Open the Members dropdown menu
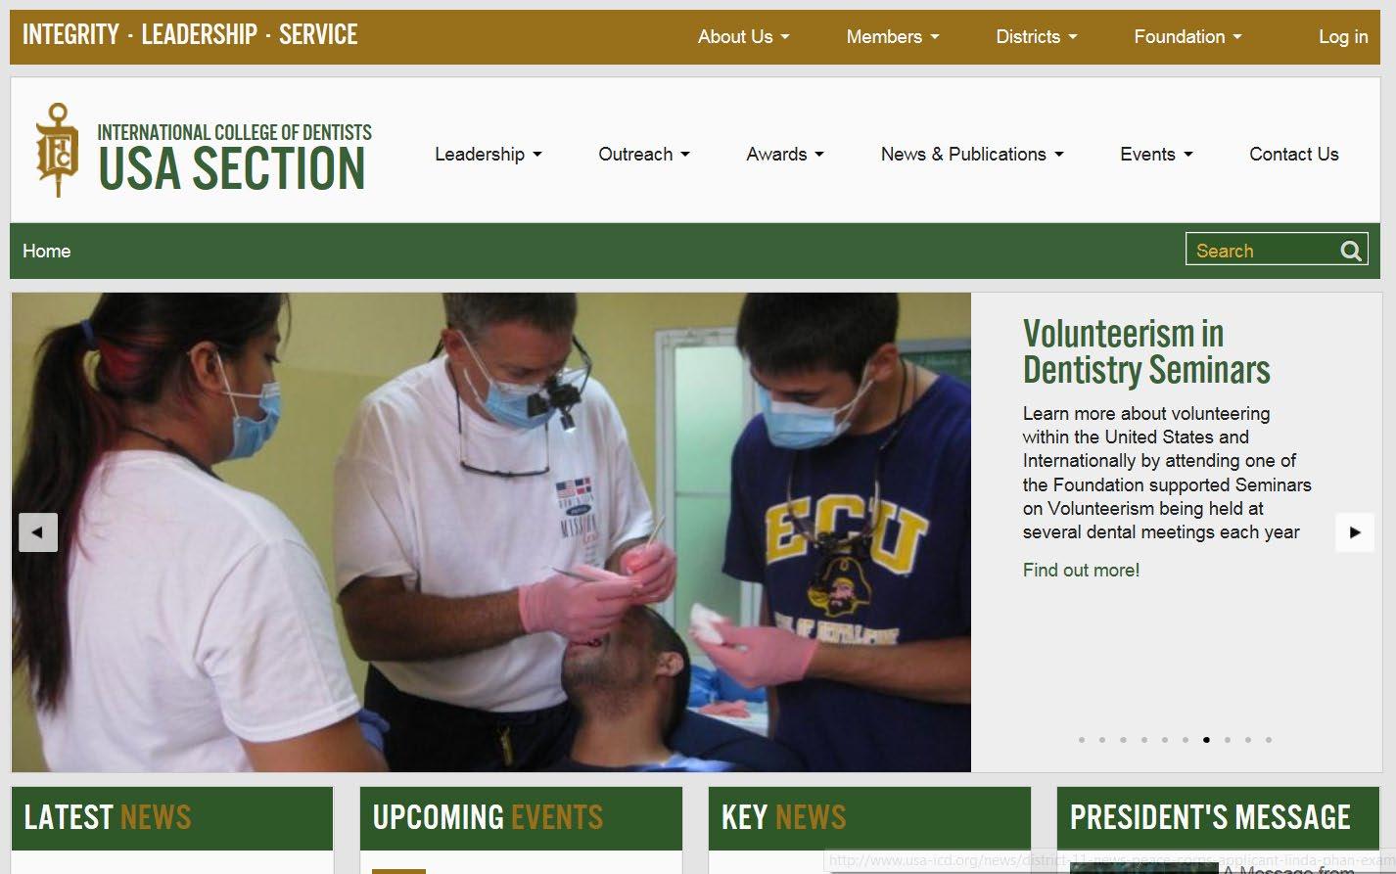This screenshot has width=1396, height=874. 892,36
